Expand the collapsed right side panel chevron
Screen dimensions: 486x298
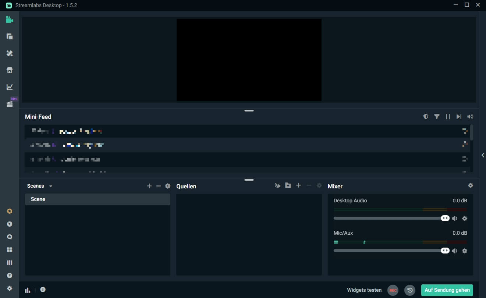point(483,155)
